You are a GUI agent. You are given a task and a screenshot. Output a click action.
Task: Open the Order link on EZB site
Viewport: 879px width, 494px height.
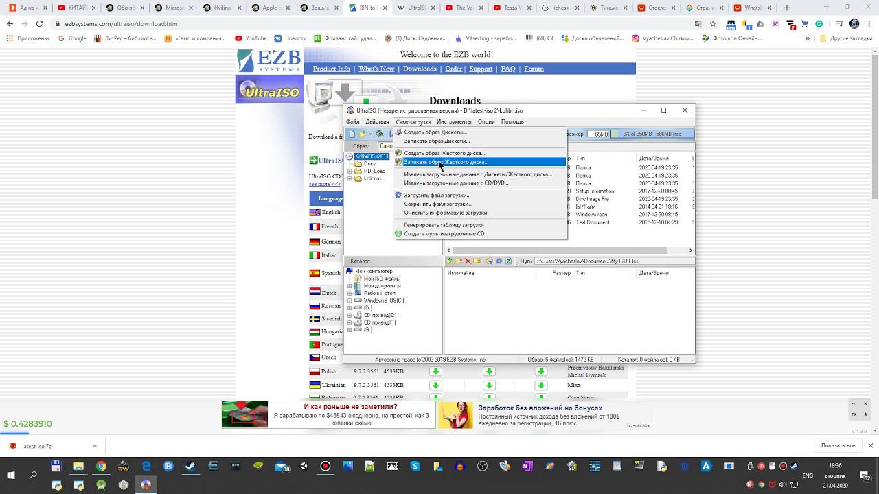(x=453, y=69)
